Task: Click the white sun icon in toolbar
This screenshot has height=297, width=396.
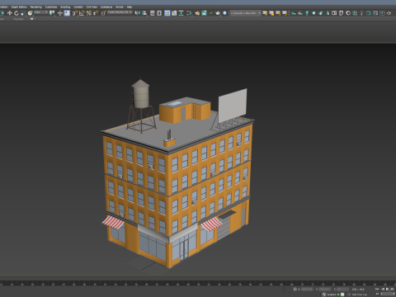Action: [x=313, y=13]
